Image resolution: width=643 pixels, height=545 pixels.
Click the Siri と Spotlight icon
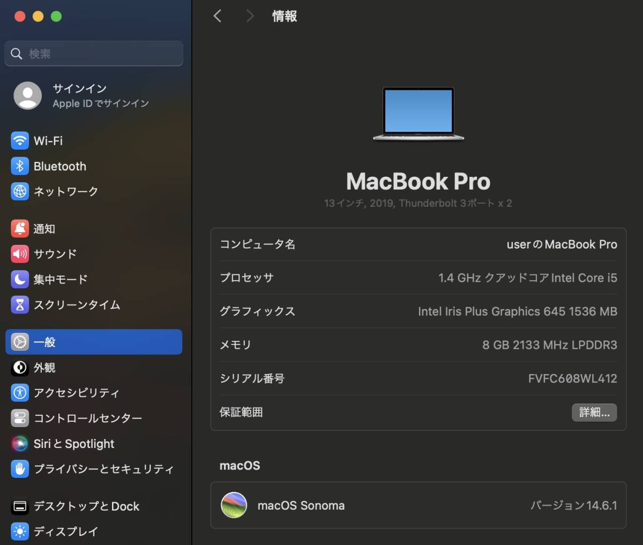20,444
